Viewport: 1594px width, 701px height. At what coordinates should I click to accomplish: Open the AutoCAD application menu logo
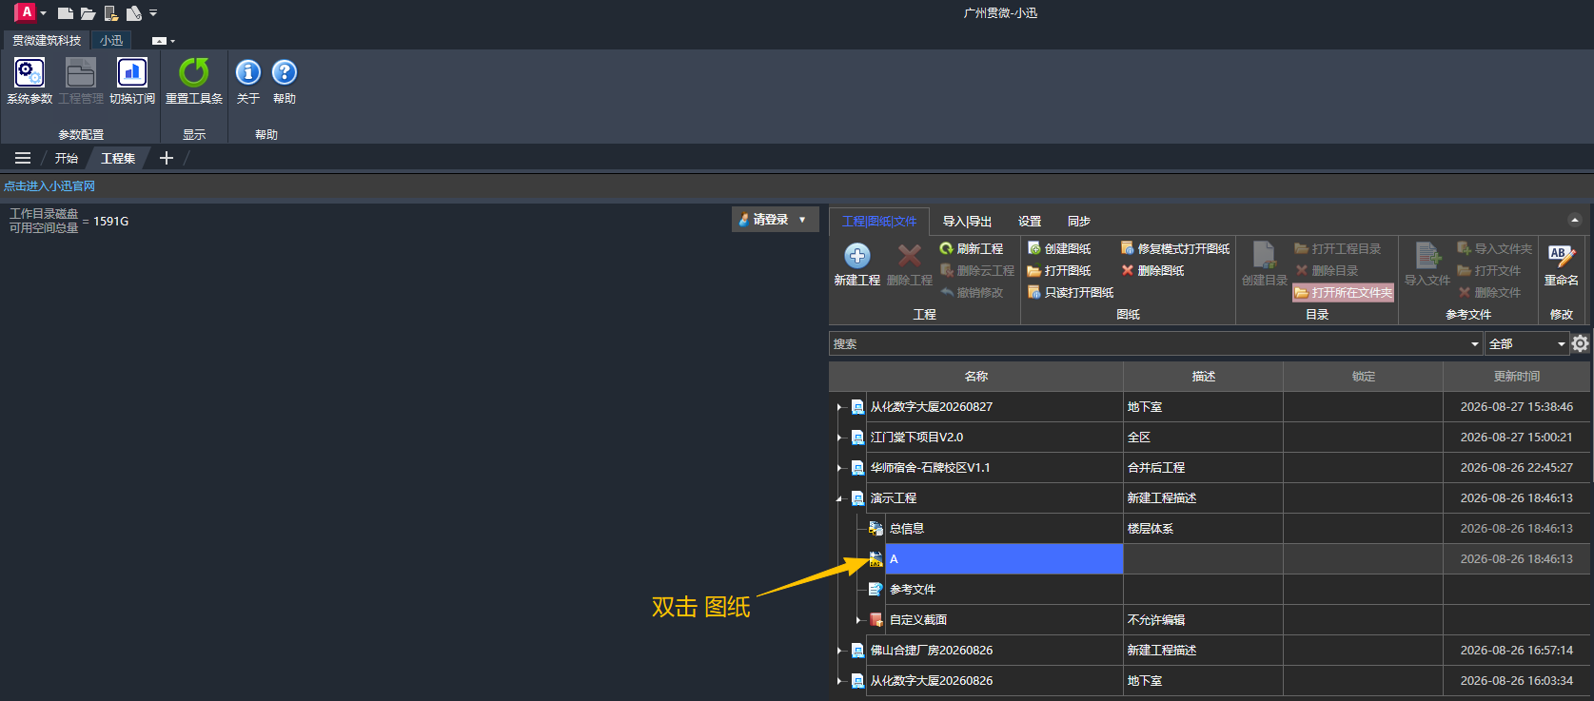tap(26, 12)
